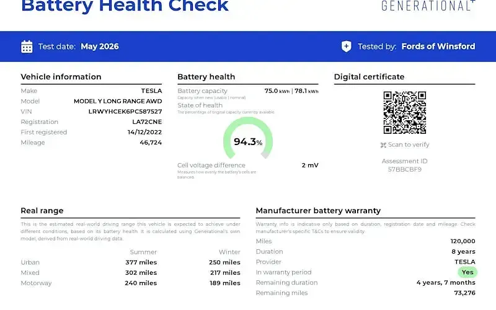Select the remaining miles 73,276

[464, 293]
